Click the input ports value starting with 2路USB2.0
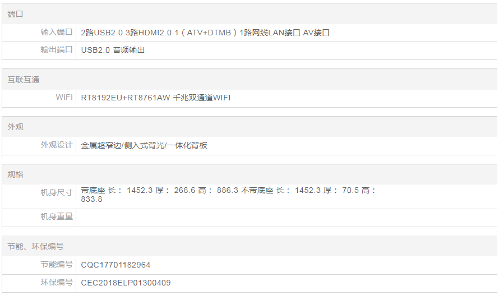The height and width of the screenshot is (295, 499). click(x=205, y=33)
